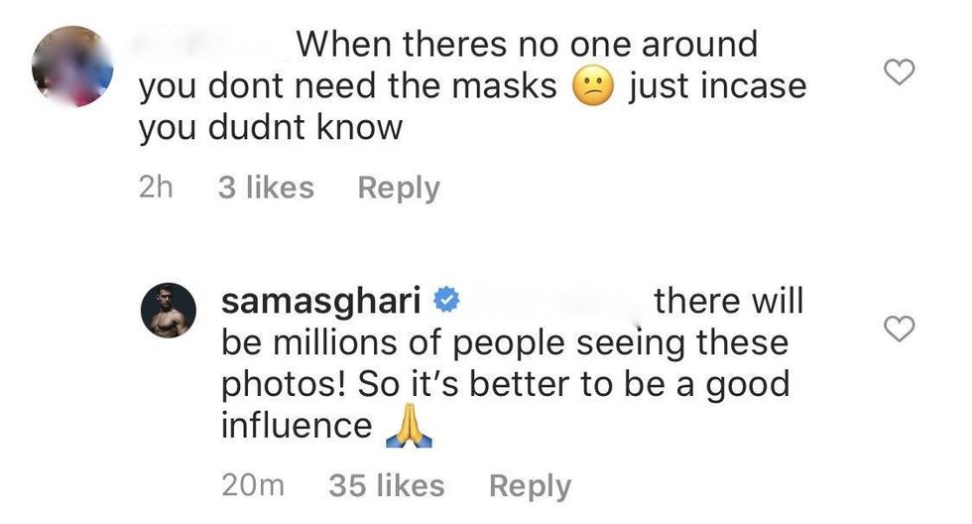Click the "be millions of people" text line
Screen dimensions: 972x524
[x=504, y=344]
